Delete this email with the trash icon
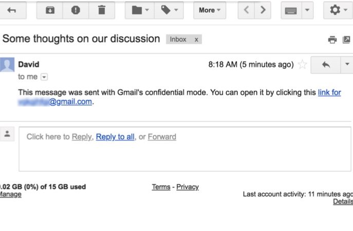This screenshot has height=231, width=353. click(x=102, y=10)
